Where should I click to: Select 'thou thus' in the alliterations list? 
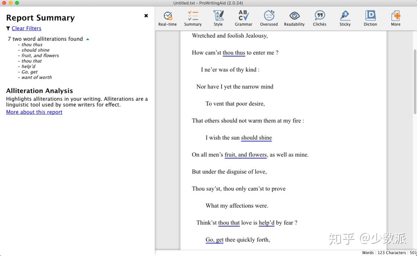coord(32,45)
